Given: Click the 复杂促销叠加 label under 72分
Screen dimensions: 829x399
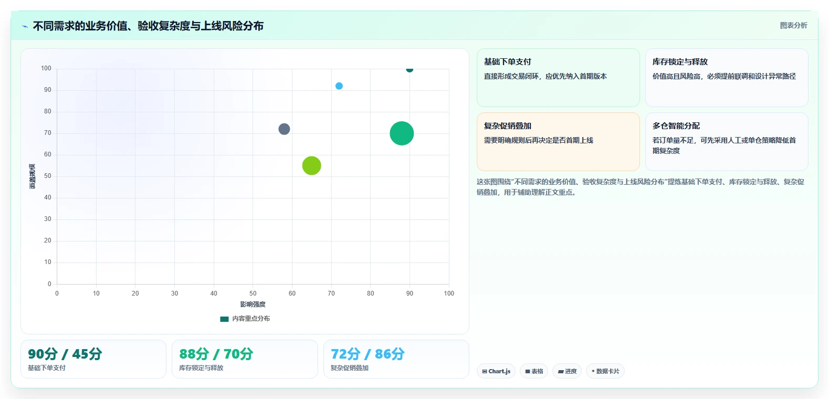Looking at the screenshot, I should [350, 368].
